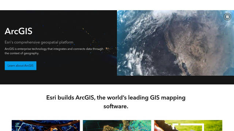234x131 pixels.
Task: Pause the Earth satellite video
Action: click(x=227, y=17)
